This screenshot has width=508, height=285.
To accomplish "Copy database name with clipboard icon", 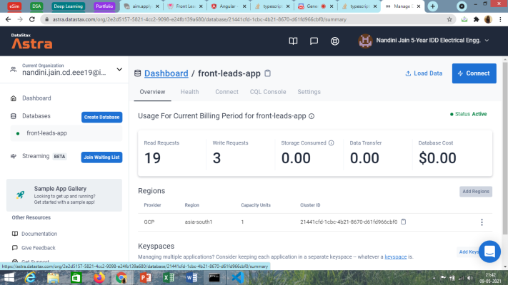I will click(268, 73).
